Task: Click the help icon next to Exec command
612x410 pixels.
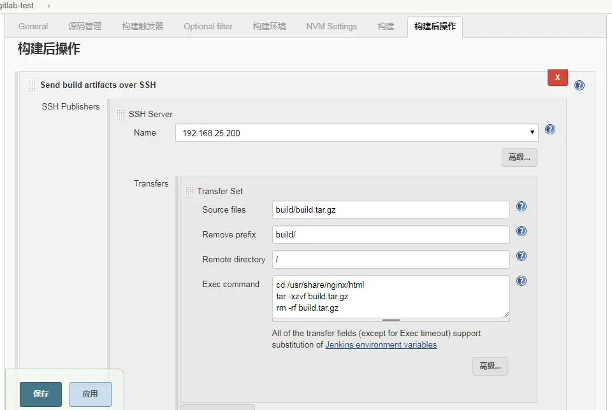Action: click(521, 280)
